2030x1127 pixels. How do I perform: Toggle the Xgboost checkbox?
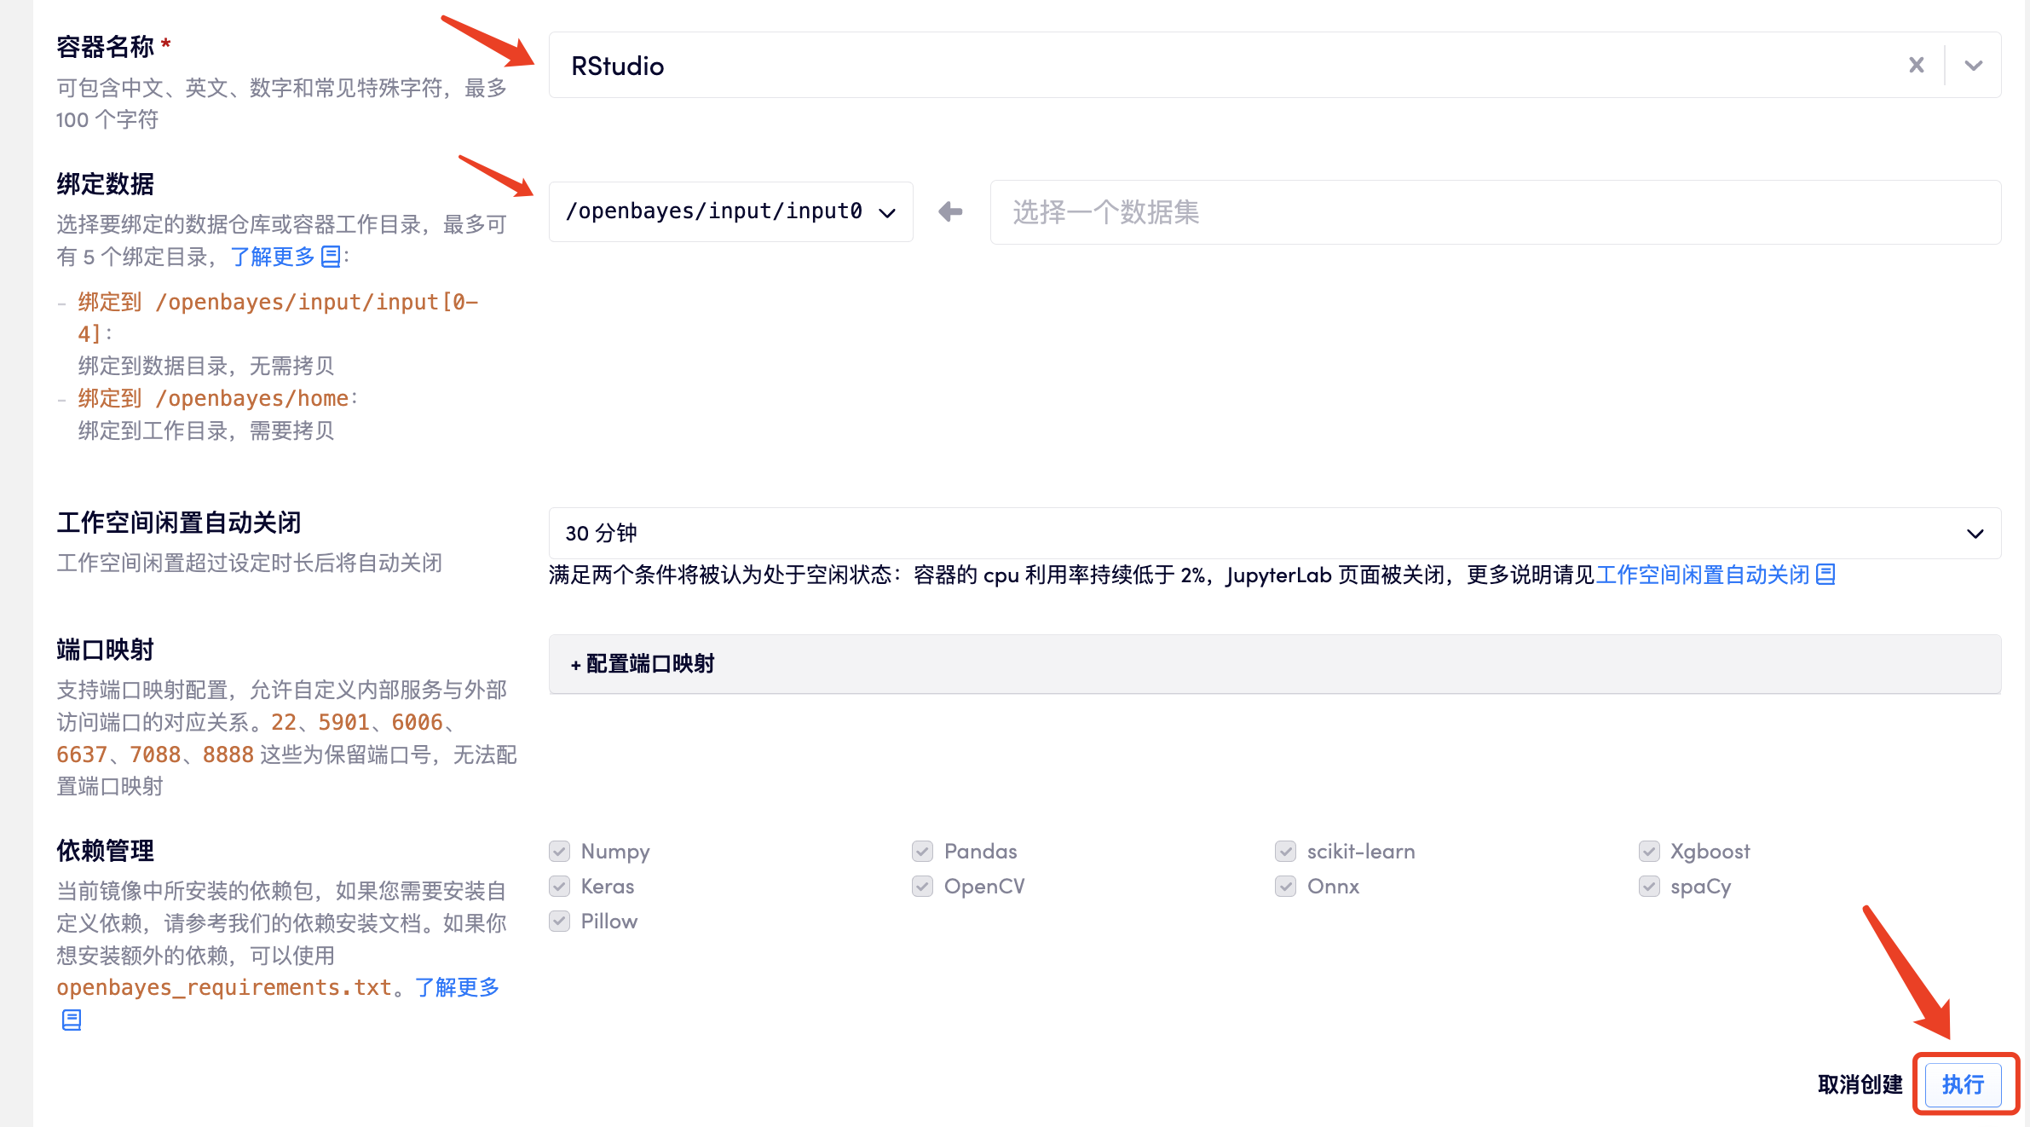click(1649, 852)
